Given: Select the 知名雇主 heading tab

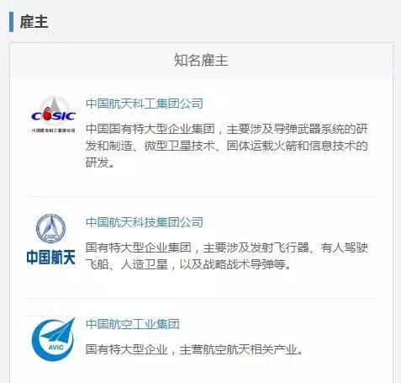Looking at the screenshot, I should (x=201, y=60).
